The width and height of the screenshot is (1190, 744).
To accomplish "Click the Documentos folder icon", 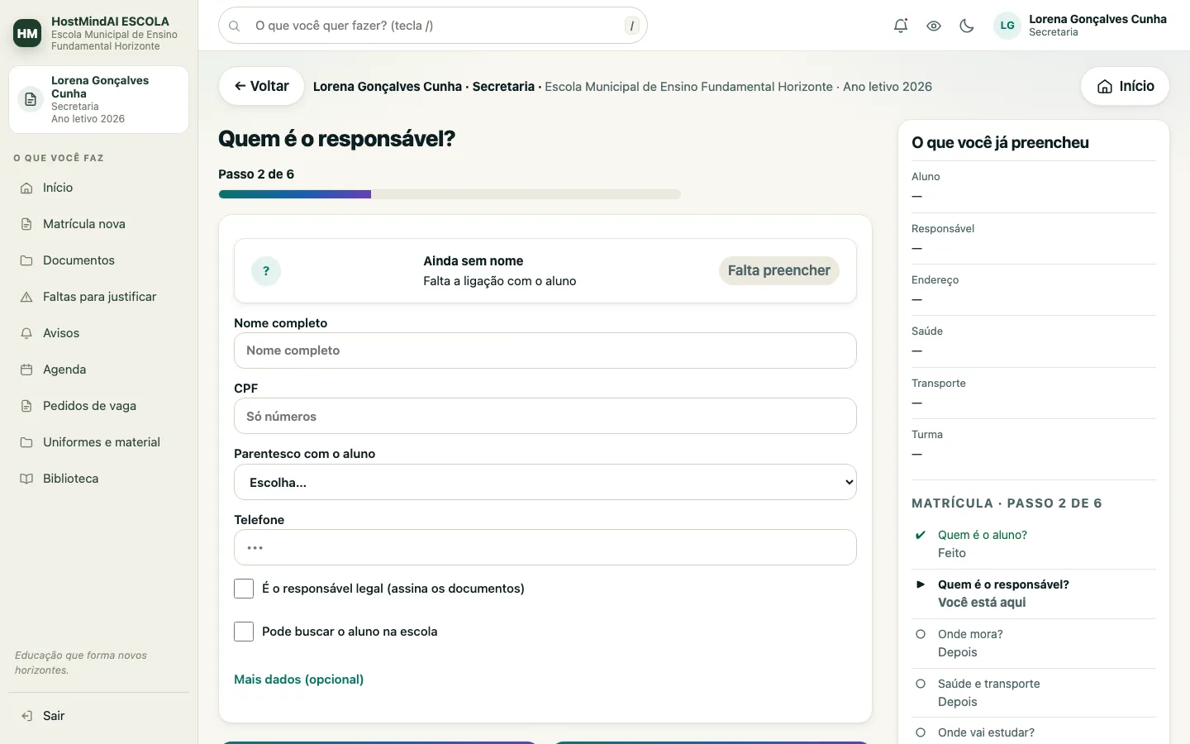I will (26, 260).
